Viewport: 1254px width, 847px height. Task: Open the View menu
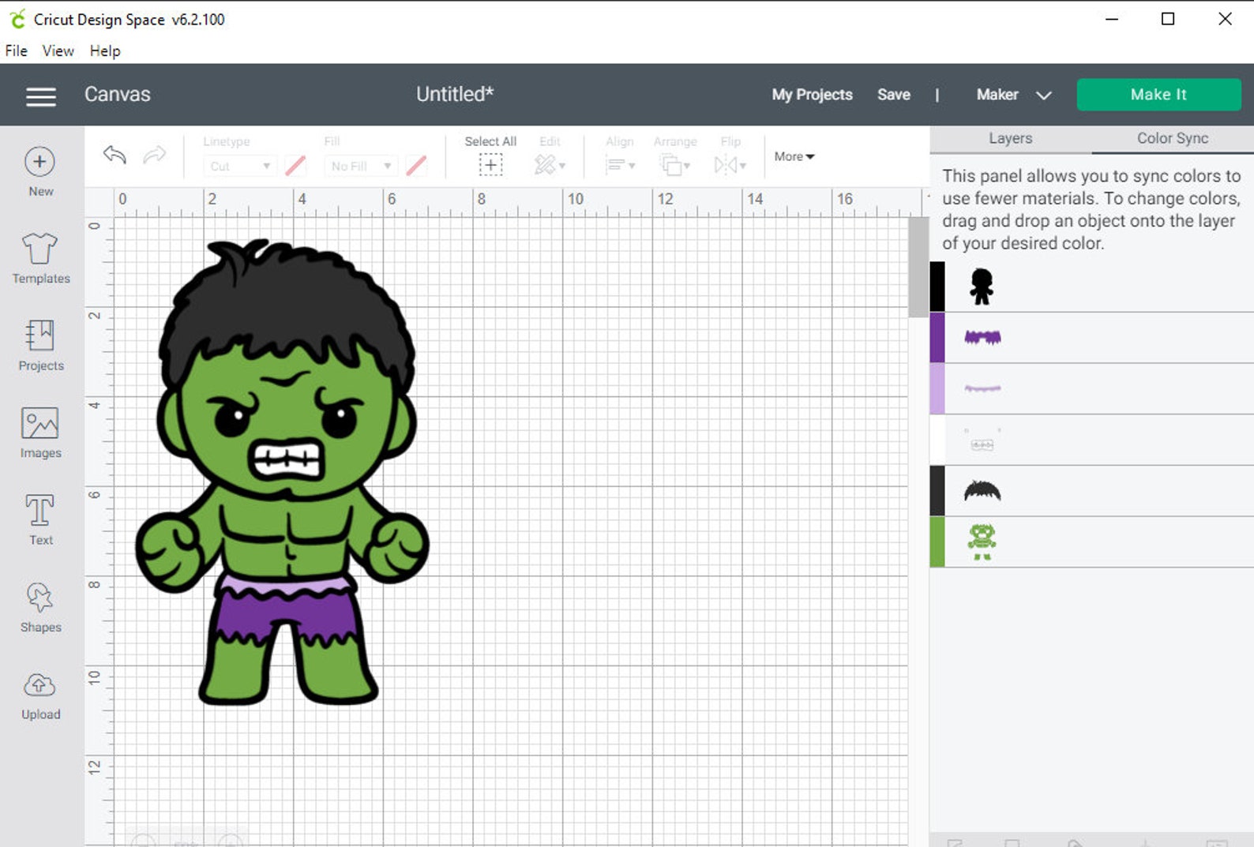tap(58, 51)
